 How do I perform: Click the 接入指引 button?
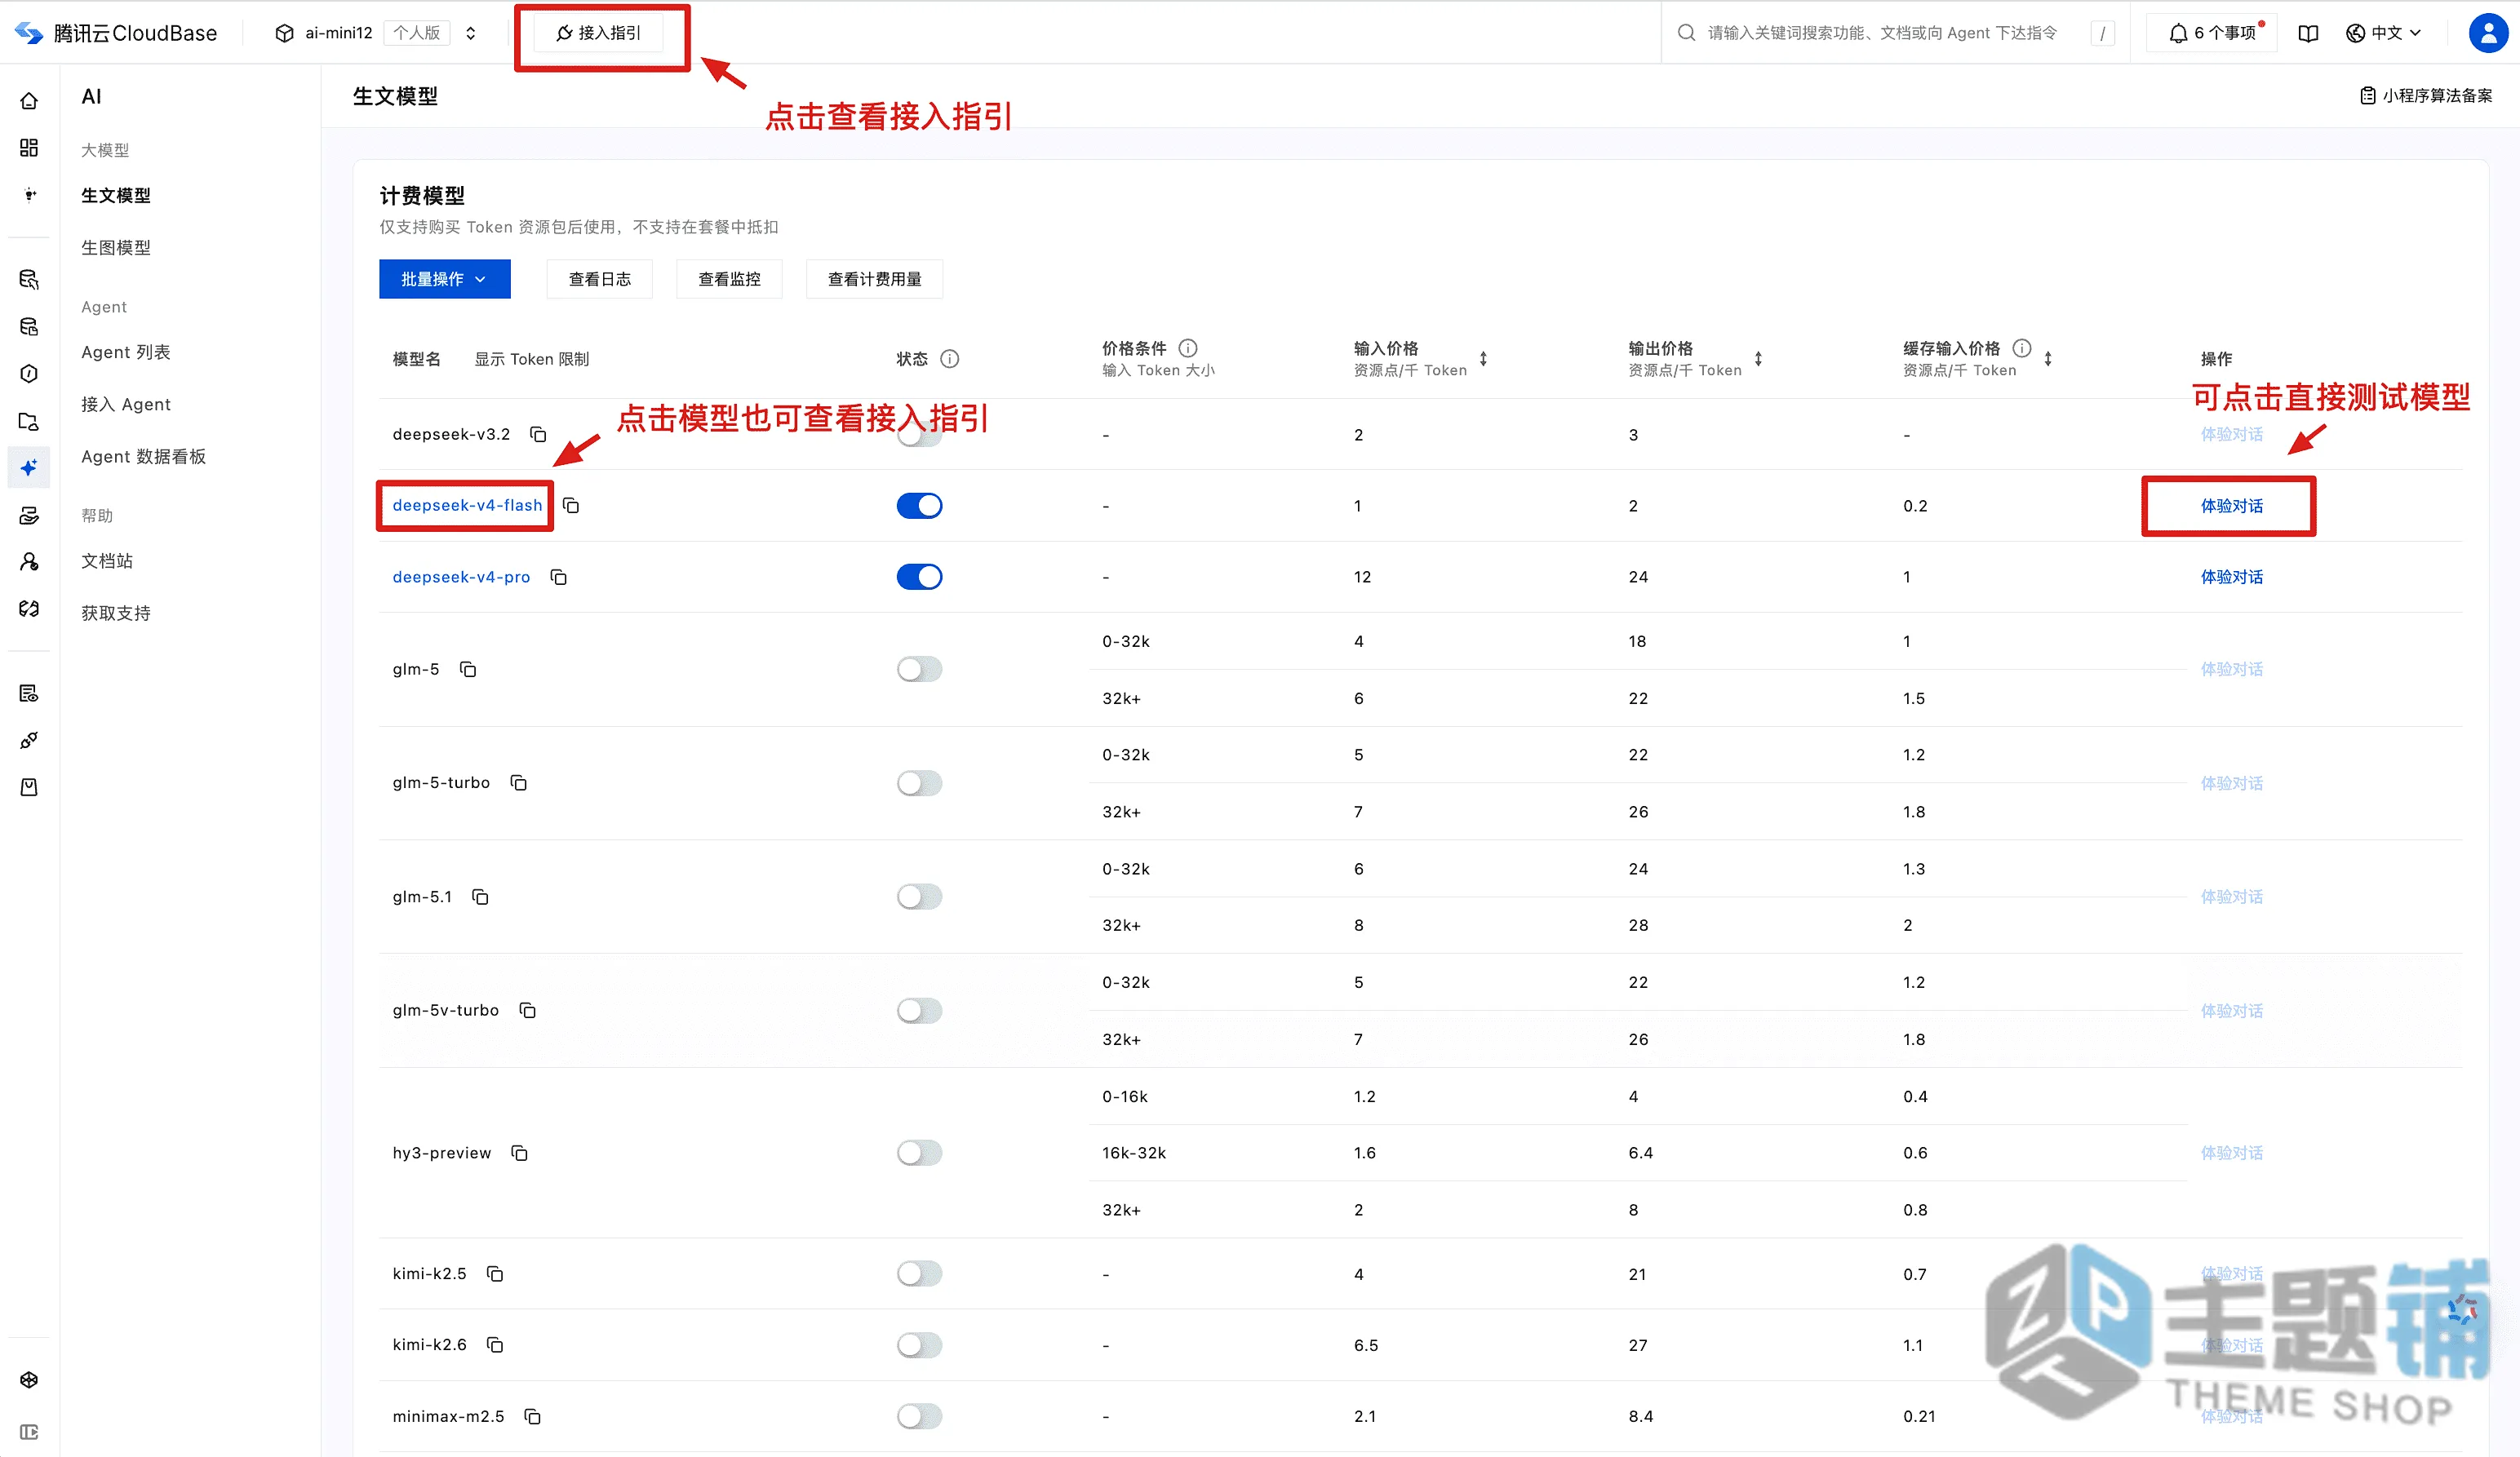point(599,33)
